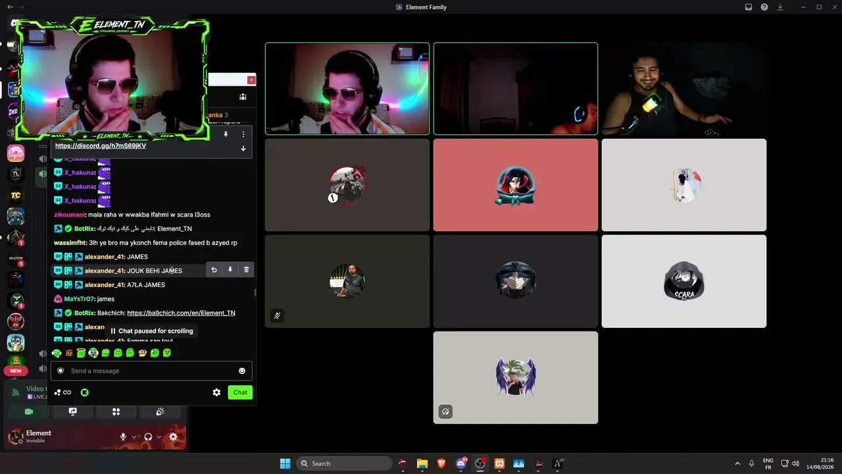
Task: Open chat settings gear icon
Action: [x=216, y=392]
